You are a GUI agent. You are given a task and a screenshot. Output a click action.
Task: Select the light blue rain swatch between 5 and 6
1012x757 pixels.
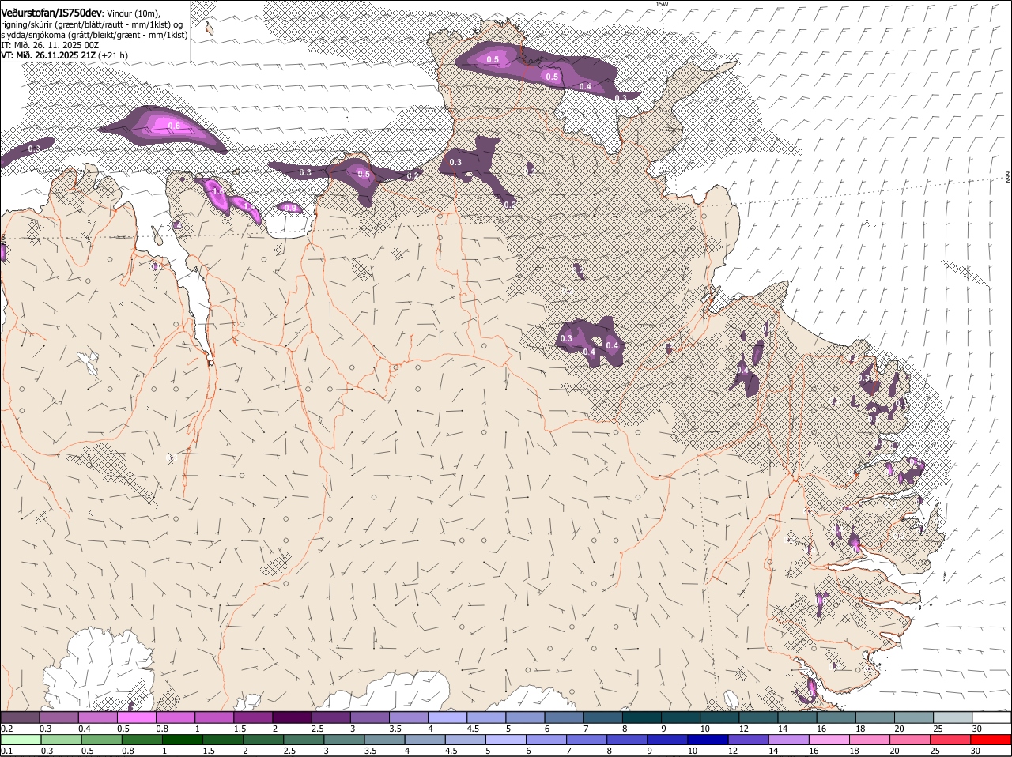point(505,740)
